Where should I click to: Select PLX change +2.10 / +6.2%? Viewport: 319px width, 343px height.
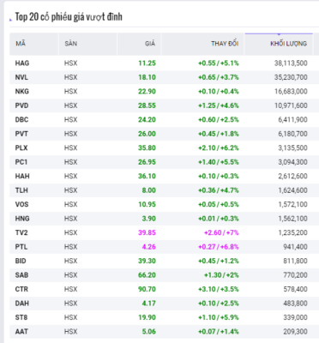click(x=219, y=148)
